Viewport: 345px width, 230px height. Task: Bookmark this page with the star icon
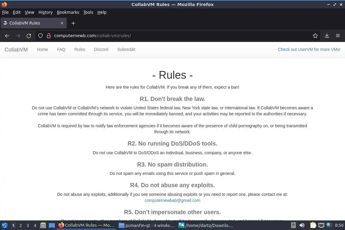315,36
